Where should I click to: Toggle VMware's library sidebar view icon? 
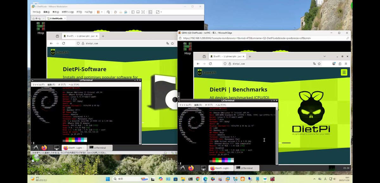click(132, 12)
